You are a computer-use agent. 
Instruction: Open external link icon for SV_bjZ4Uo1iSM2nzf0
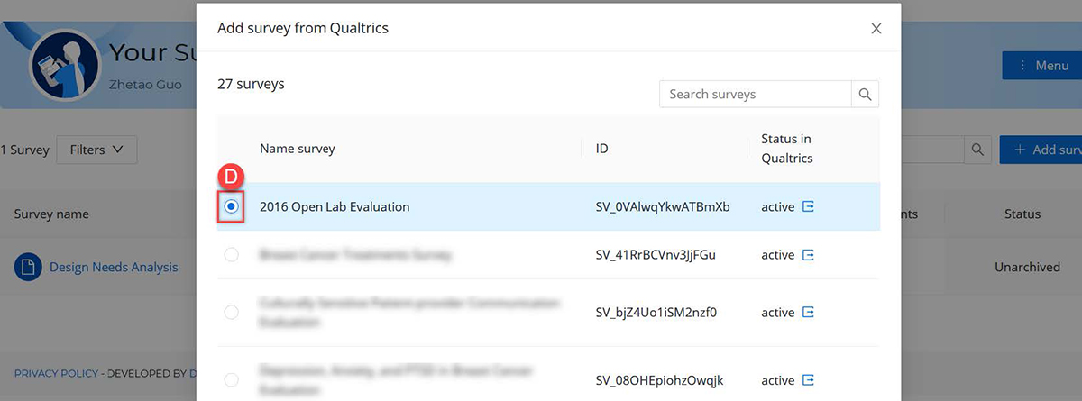tap(808, 313)
